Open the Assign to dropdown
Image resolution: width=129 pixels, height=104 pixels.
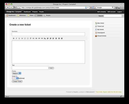15,78
